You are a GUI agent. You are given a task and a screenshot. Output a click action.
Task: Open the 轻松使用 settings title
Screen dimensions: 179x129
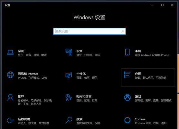(x=24, y=119)
